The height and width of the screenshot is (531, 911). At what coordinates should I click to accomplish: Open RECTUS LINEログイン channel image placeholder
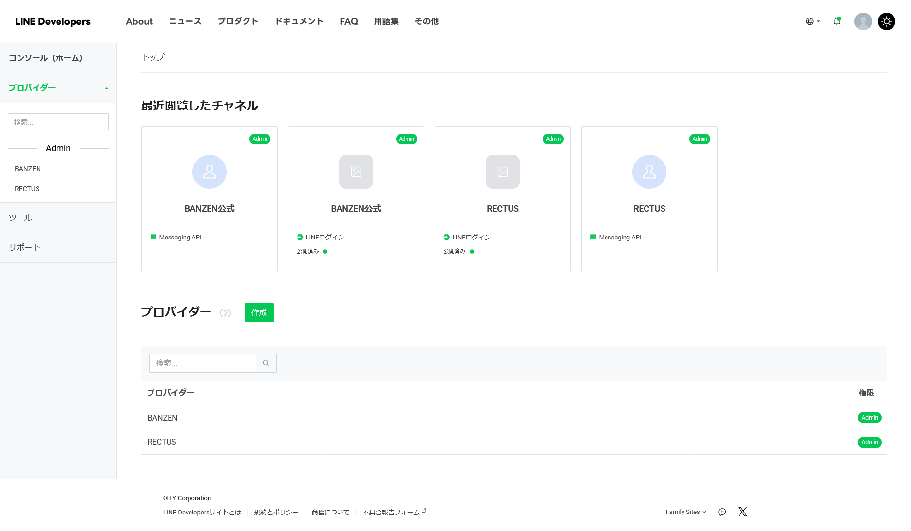click(x=503, y=172)
